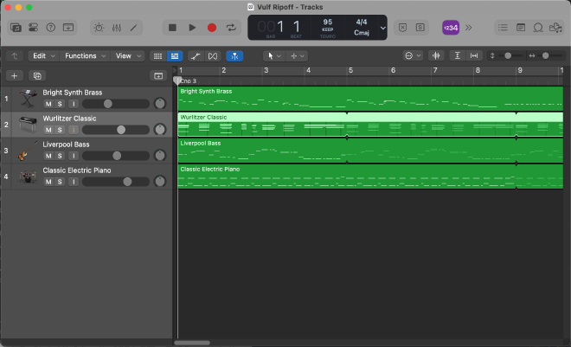Switch to grid view button
This screenshot has height=347, width=571.
tap(157, 56)
